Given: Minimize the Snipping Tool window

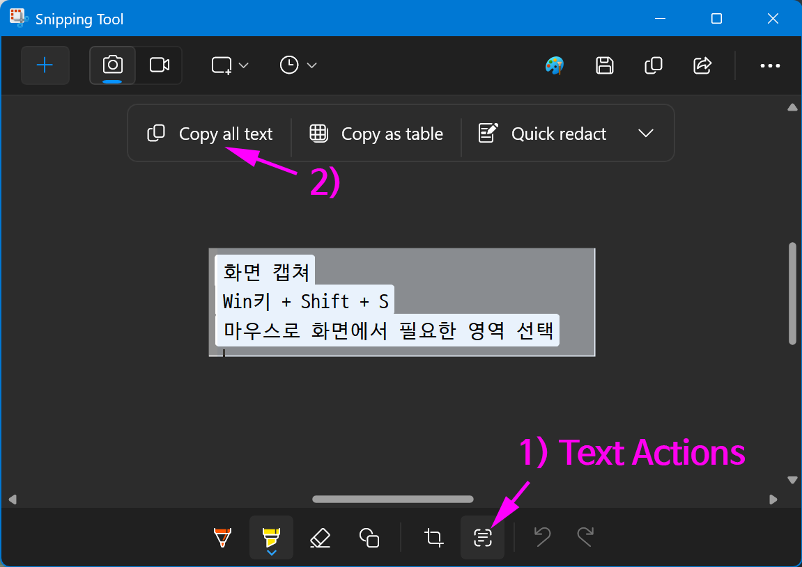Looking at the screenshot, I should (661, 18).
